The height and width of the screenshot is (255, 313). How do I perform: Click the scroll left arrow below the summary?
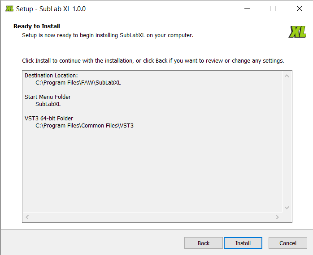pyautogui.click(x=27, y=217)
